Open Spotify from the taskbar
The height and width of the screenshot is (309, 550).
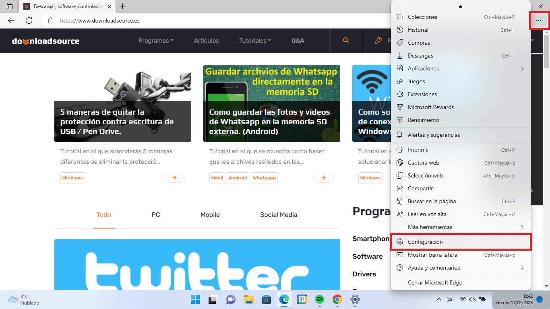point(320,299)
